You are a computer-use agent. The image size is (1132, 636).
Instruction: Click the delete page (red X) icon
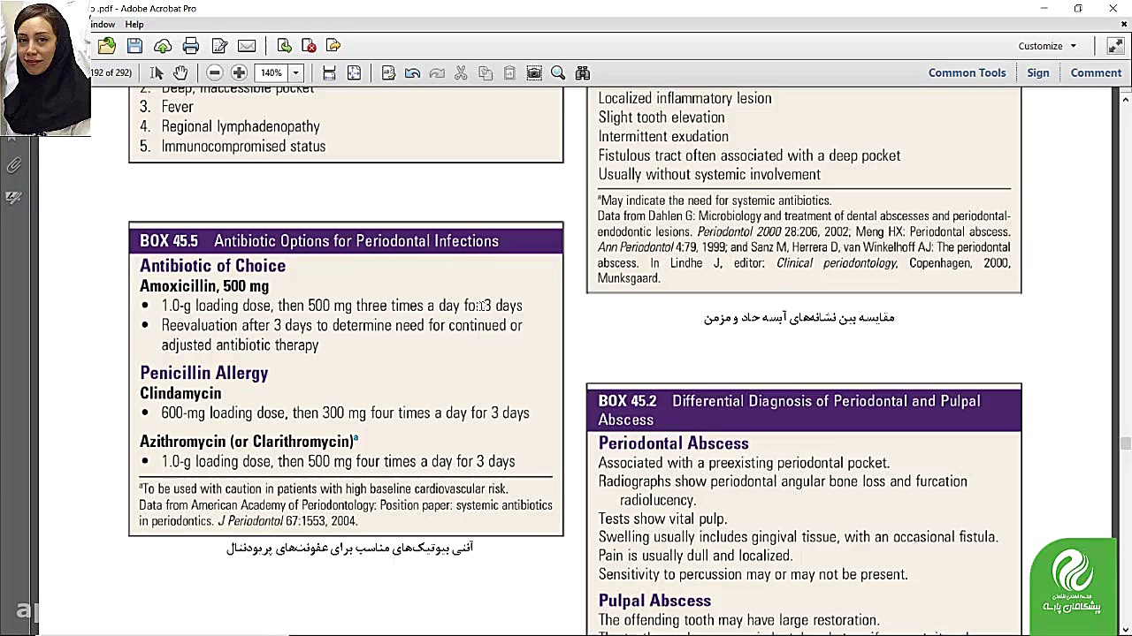(x=309, y=46)
